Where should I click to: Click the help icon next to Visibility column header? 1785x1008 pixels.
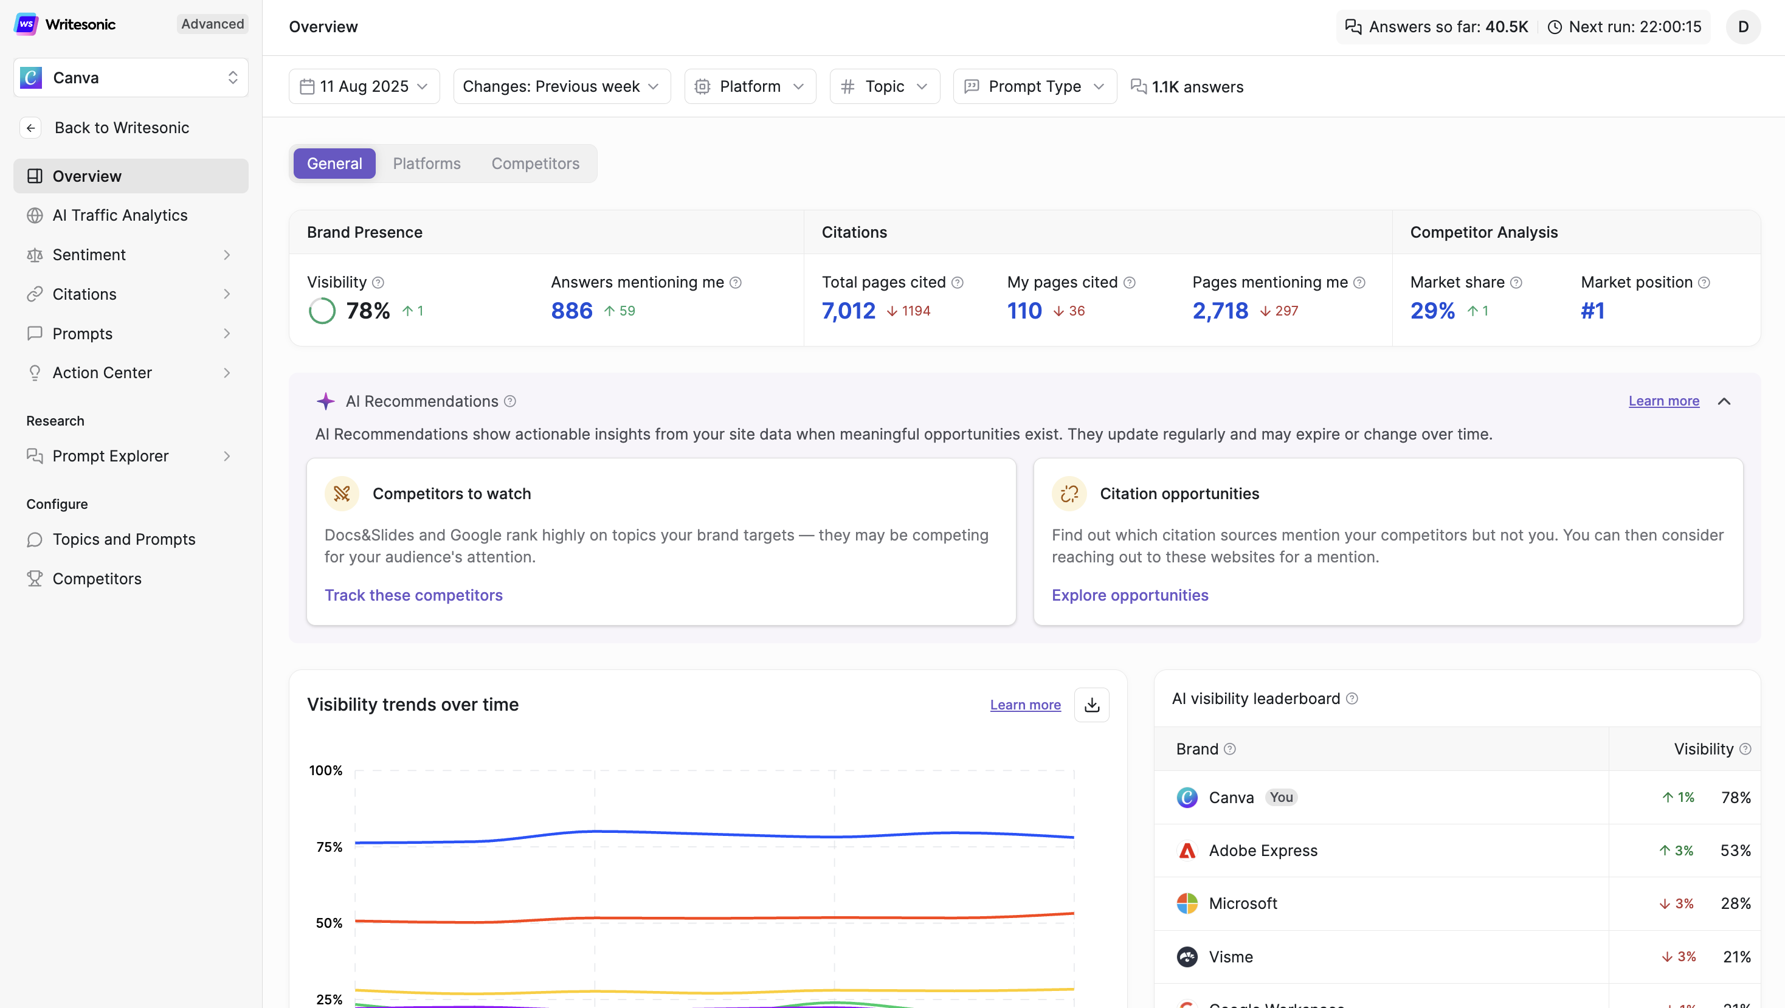[x=1745, y=749]
